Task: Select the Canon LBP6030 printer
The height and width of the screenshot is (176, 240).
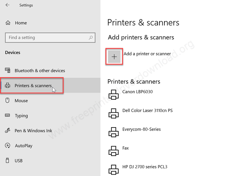Action: click(x=137, y=92)
